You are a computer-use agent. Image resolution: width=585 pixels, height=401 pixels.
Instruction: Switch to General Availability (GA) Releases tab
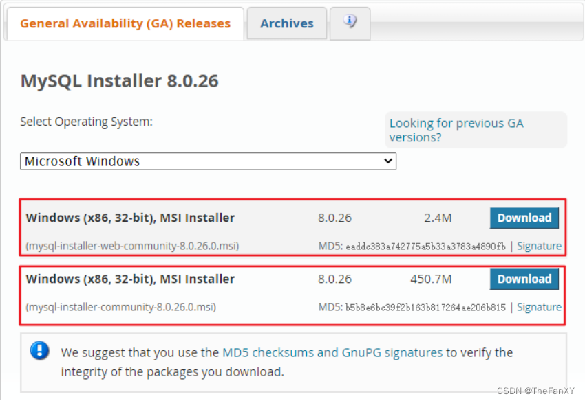coord(125,23)
